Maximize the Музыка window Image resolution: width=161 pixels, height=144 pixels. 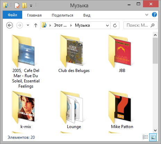click(138, 4)
